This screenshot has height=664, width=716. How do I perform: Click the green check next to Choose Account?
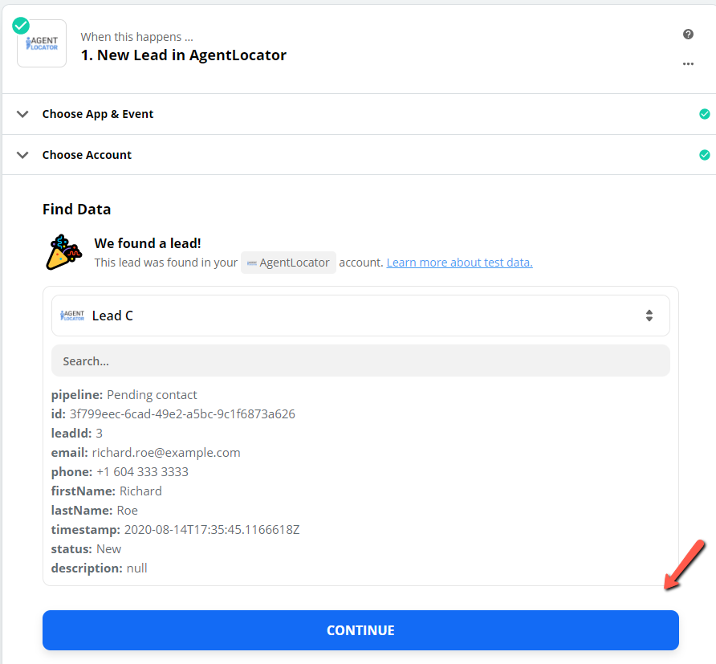point(705,155)
